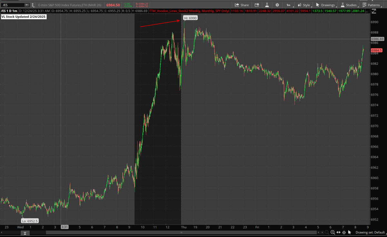The width and height of the screenshot is (387, 237).
Task: Click the symbol link chain toggle
Action: (32, 5)
